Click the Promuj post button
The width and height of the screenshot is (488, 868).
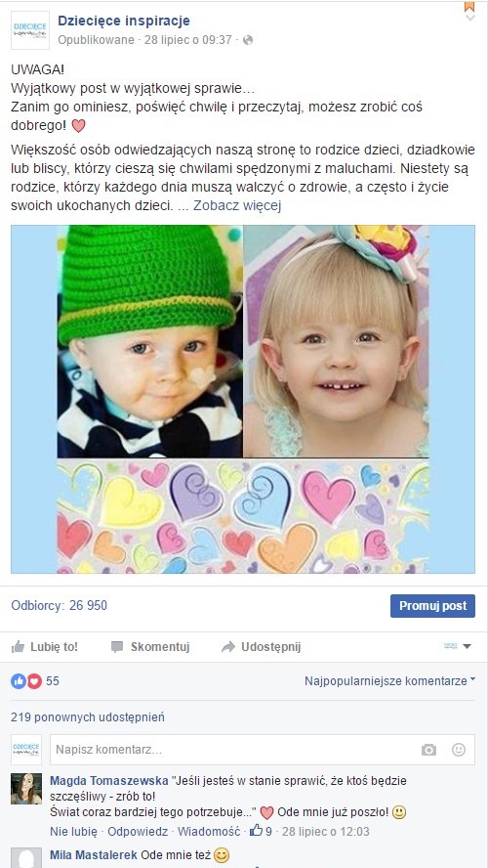tap(432, 606)
